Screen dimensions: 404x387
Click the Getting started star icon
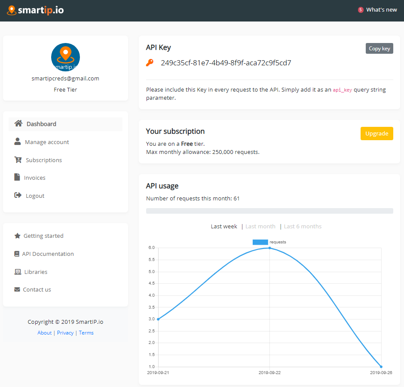(17, 236)
